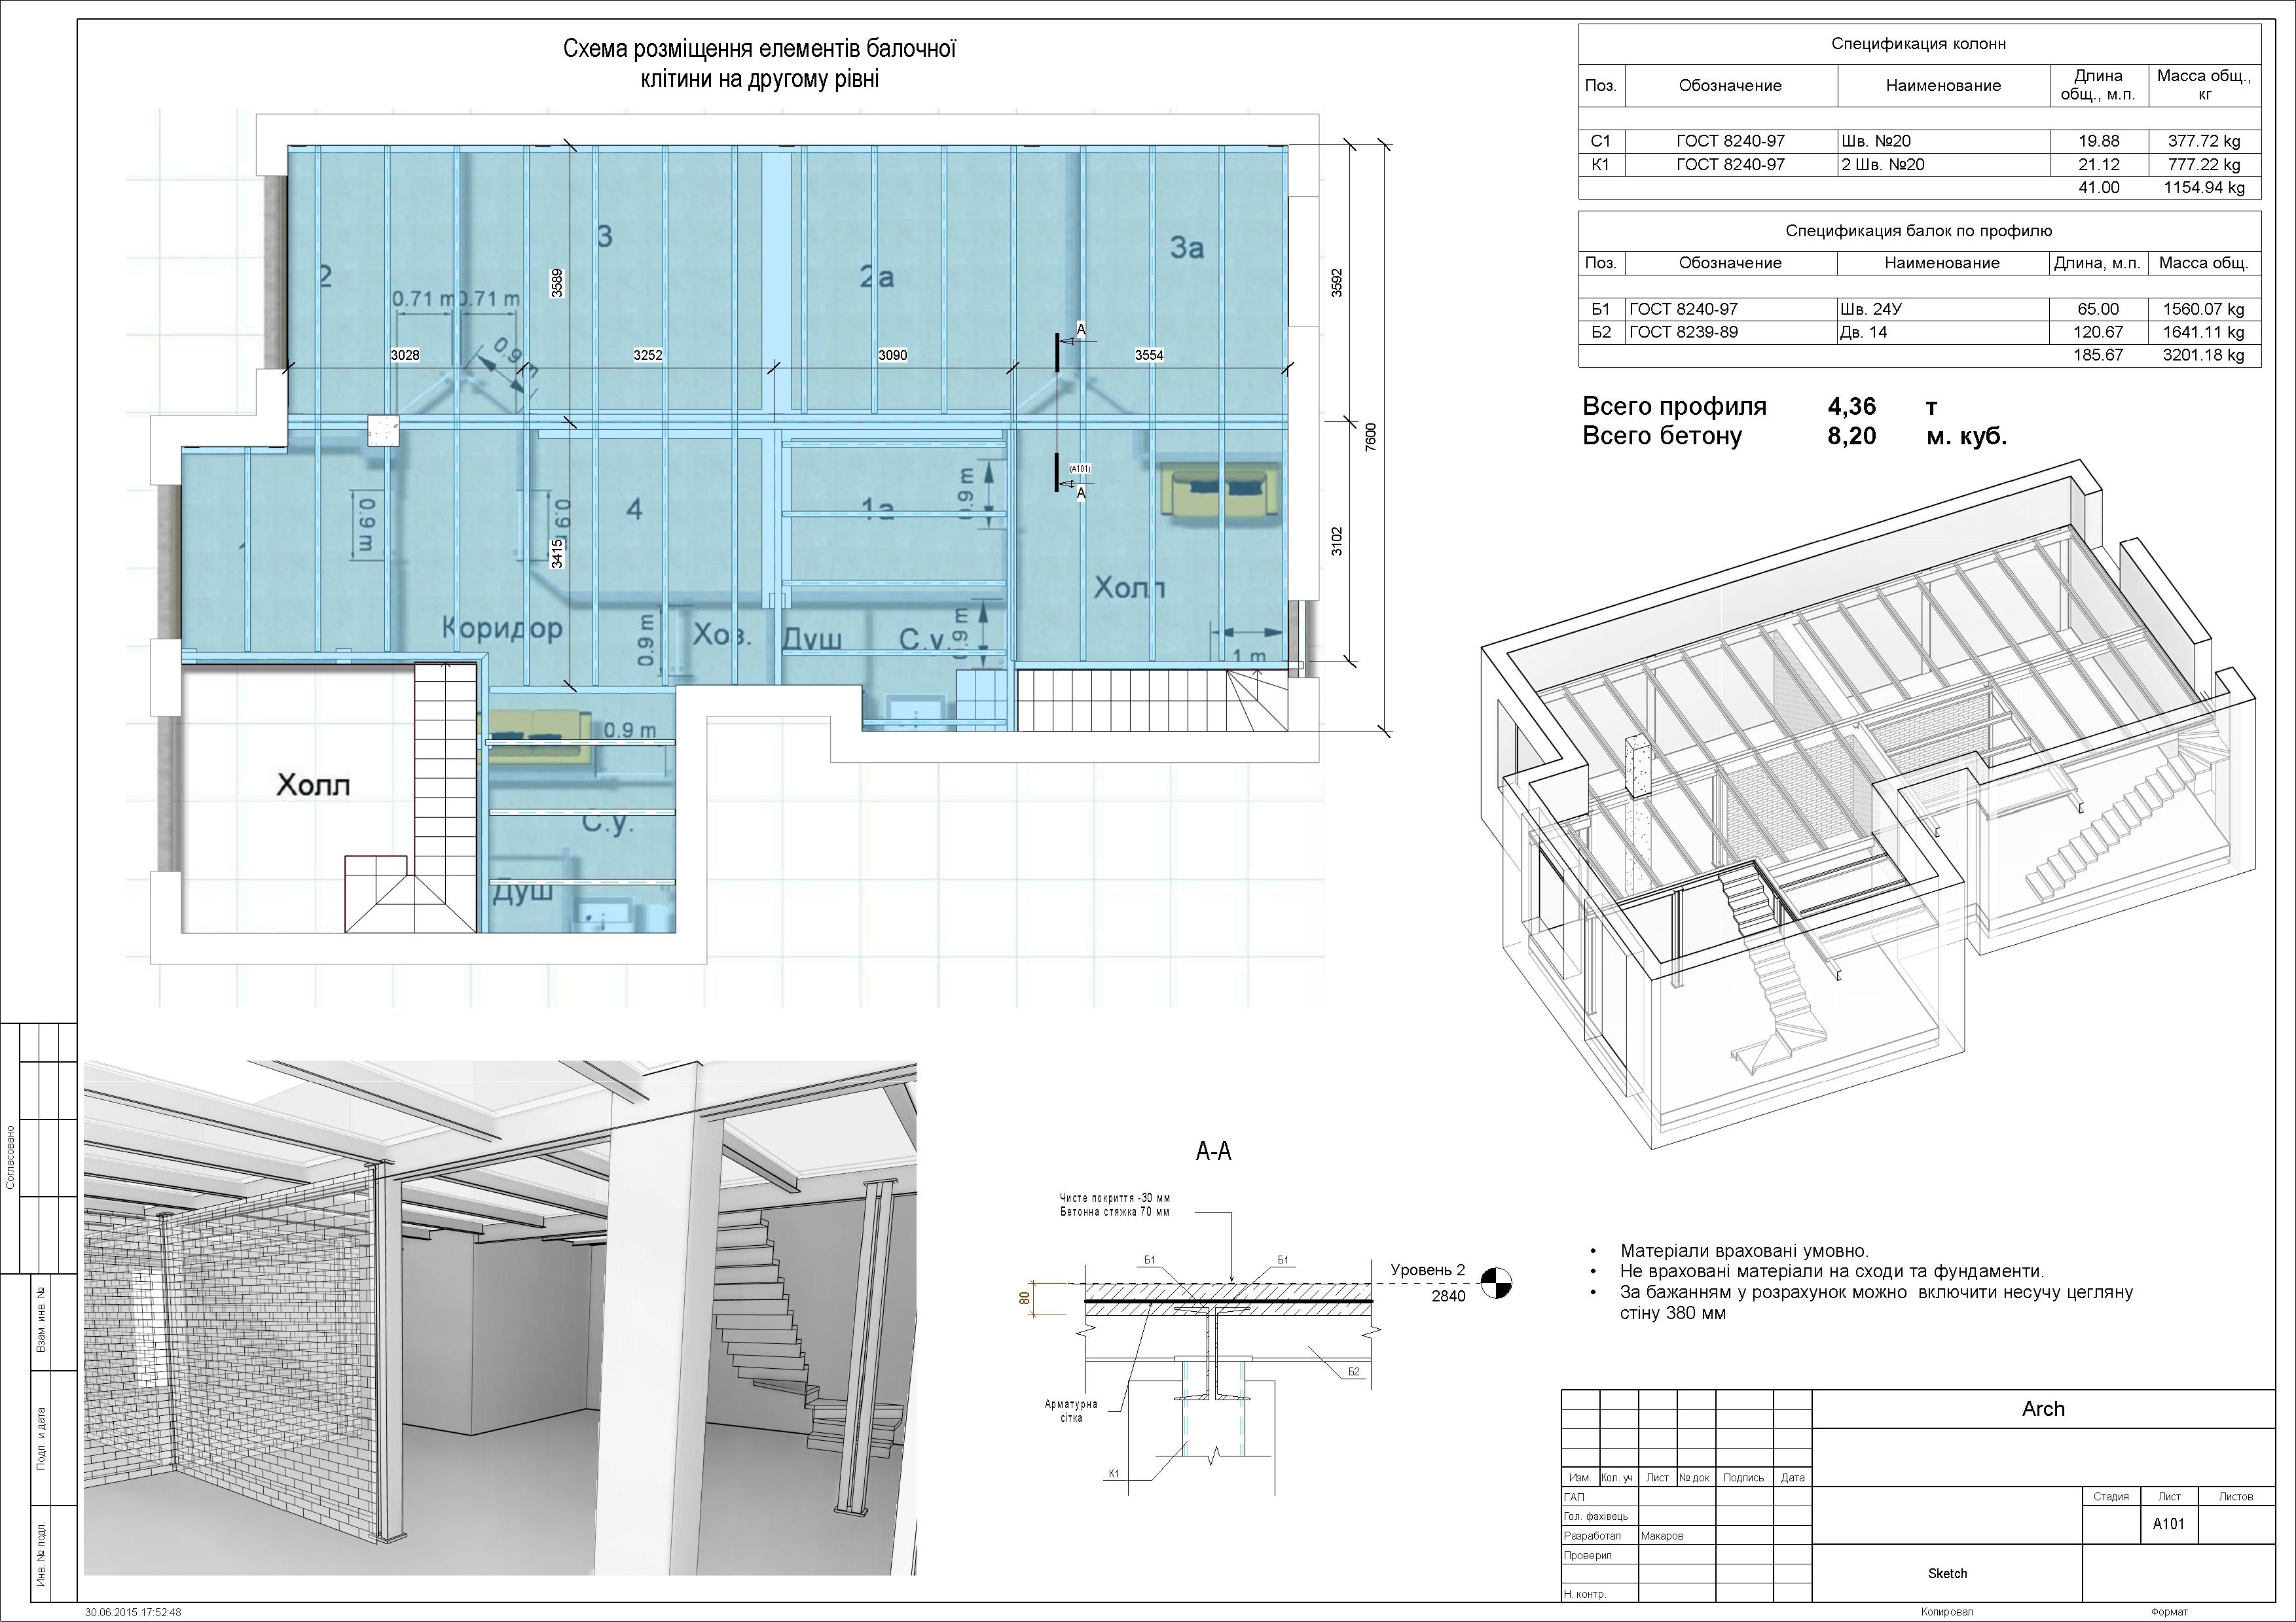The image size is (2296, 1622).
Task: Click the 'Листов' column header
Action: [2236, 1496]
